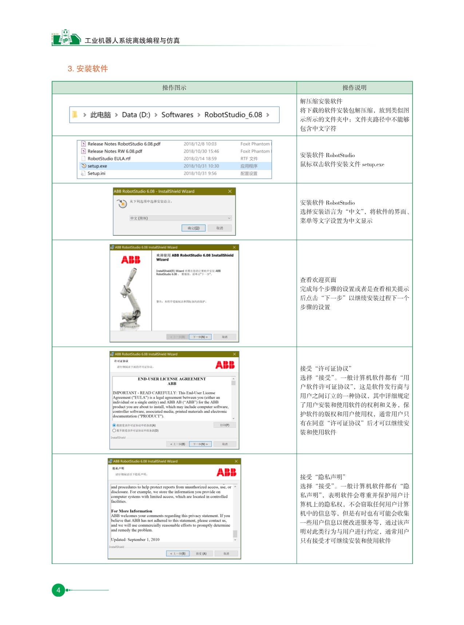Viewport: 464px width, 625px height.
Task: Click the 确定(O) button in language dialog
Action: 194,228
